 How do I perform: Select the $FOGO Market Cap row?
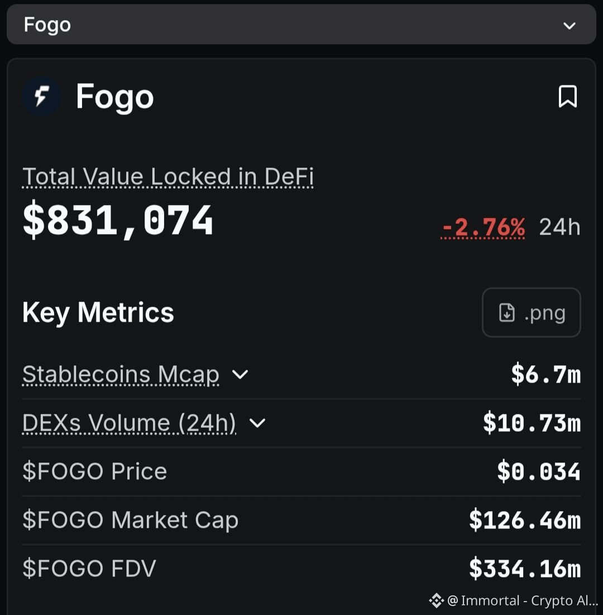301,520
